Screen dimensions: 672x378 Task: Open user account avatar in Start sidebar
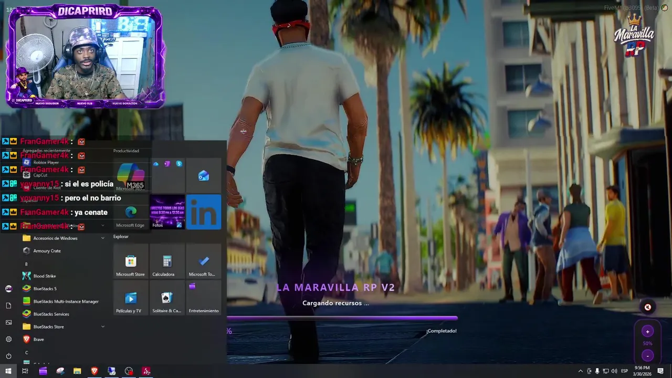(8, 289)
